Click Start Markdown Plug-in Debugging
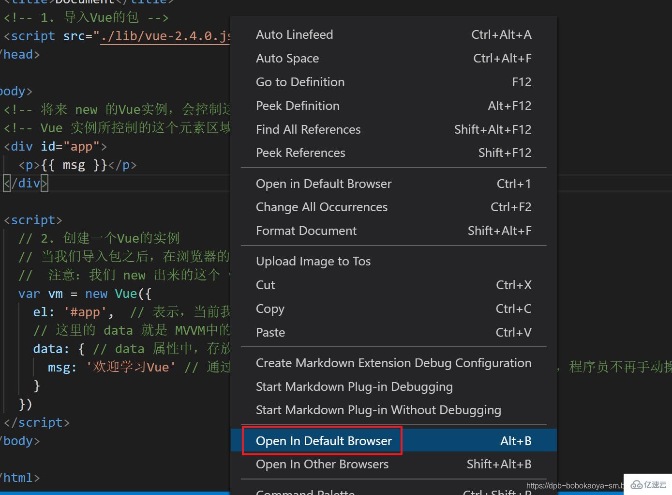This screenshot has height=495, width=672. [394, 387]
